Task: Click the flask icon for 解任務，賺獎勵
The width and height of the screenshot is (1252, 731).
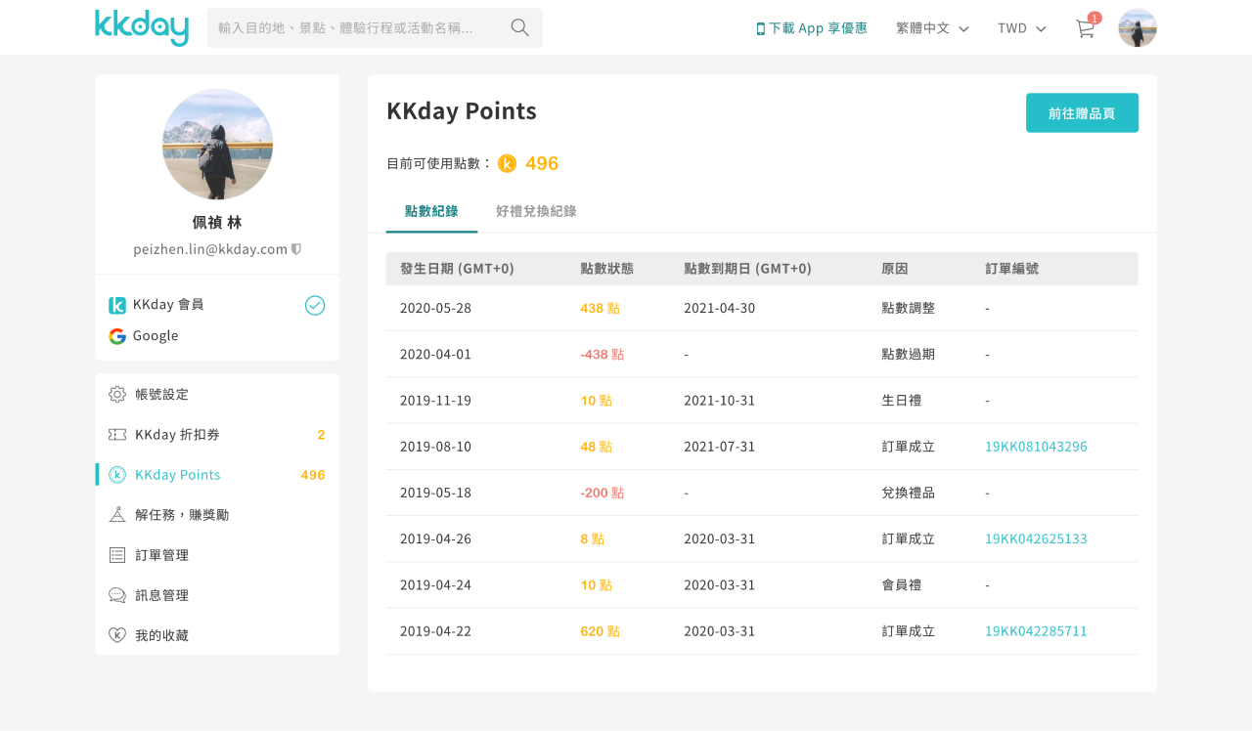Action: [117, 514]
